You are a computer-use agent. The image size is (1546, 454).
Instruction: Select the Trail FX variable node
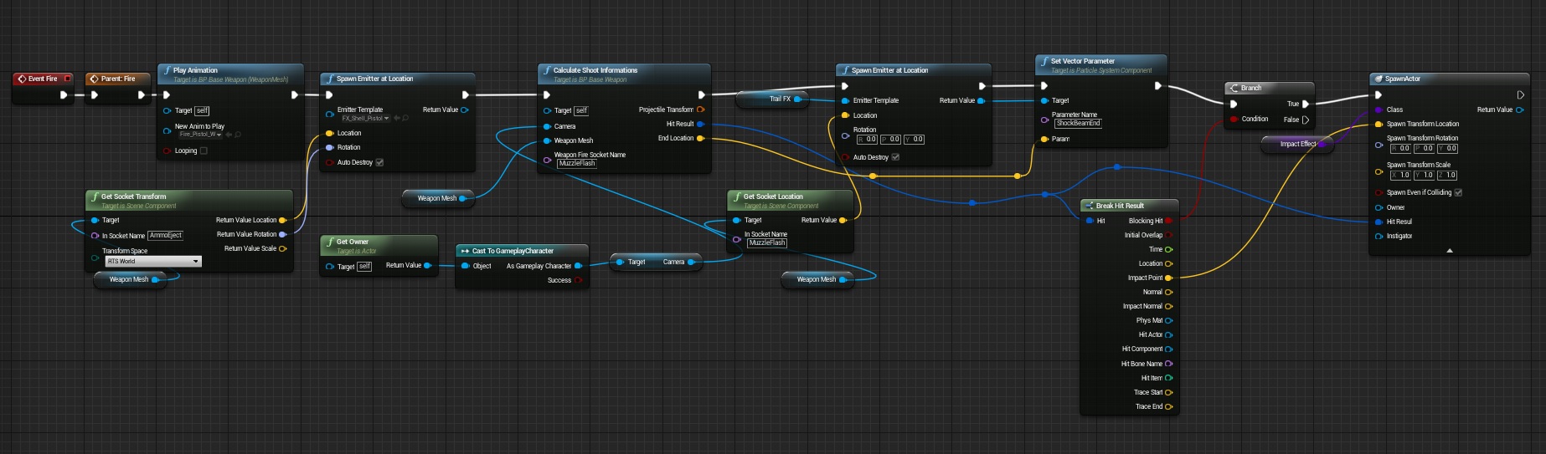pos(773,99)
